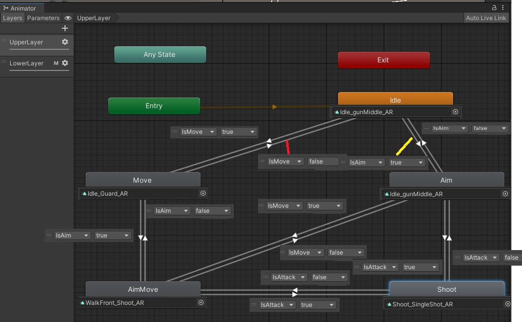Open UpperLayer settings gear
Screen dimensions: 522x322
(x=65, y=42)
